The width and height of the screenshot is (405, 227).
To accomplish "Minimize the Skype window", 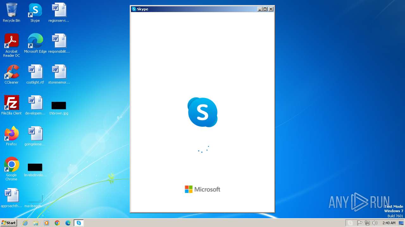I will point(260,9).
